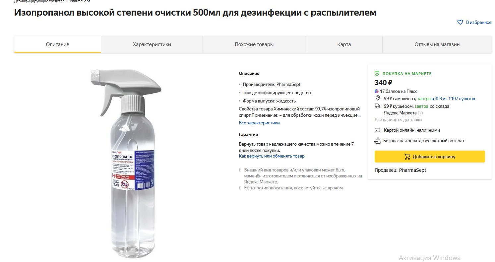The height and width of the screenshot is (262, 495).
Task: Open Все характеристики link
Action: coord(259,123)
